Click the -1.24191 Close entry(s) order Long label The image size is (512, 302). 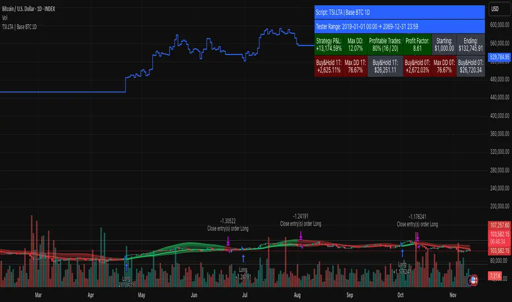300,220
